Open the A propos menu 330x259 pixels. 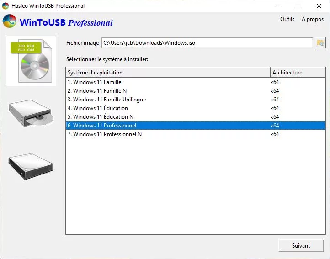tap(313, 19)
